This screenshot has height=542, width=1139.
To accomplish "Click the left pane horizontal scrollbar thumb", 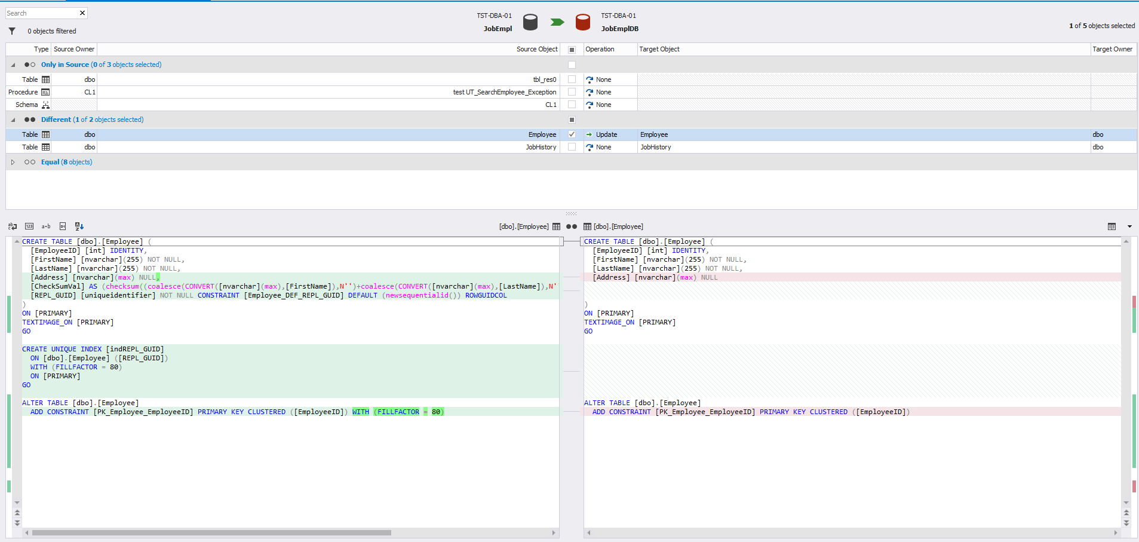I will (211, 532).
